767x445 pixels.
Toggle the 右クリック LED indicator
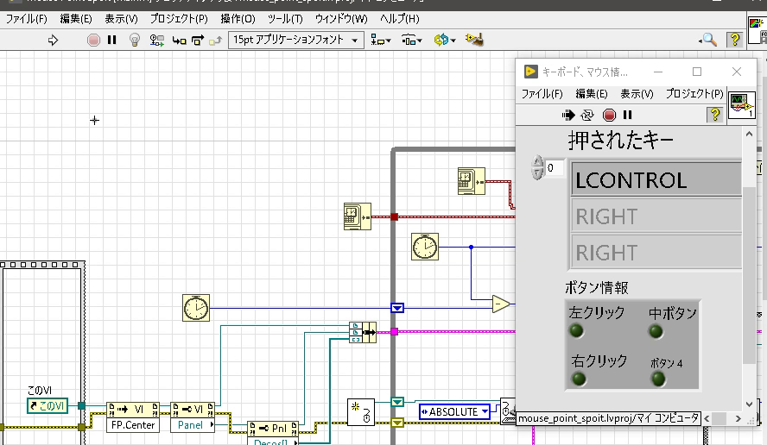(579, 379)
